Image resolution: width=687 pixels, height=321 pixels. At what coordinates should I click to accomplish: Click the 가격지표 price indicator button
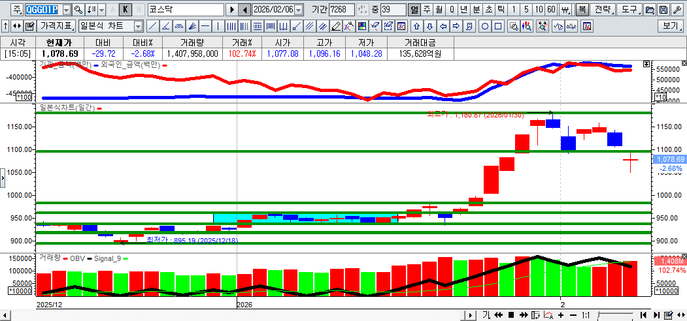57,26
